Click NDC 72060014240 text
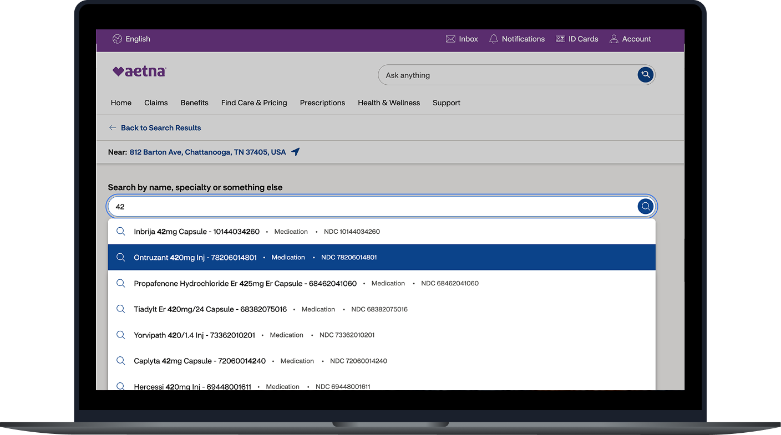781x435 pixels. coord(358,361)
